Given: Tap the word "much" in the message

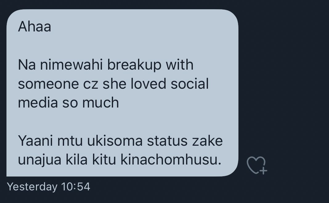Looking at the screenshot, I should click(x=100, y=103).
